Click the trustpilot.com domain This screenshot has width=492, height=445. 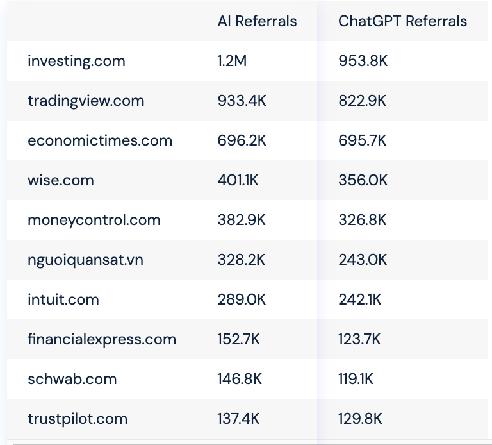click(x=78, y=419)
